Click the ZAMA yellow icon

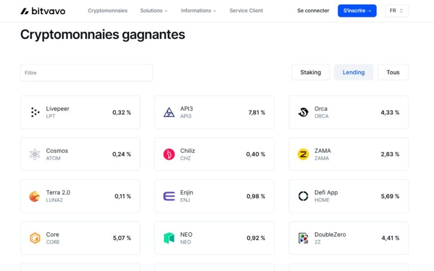point(303,154)
